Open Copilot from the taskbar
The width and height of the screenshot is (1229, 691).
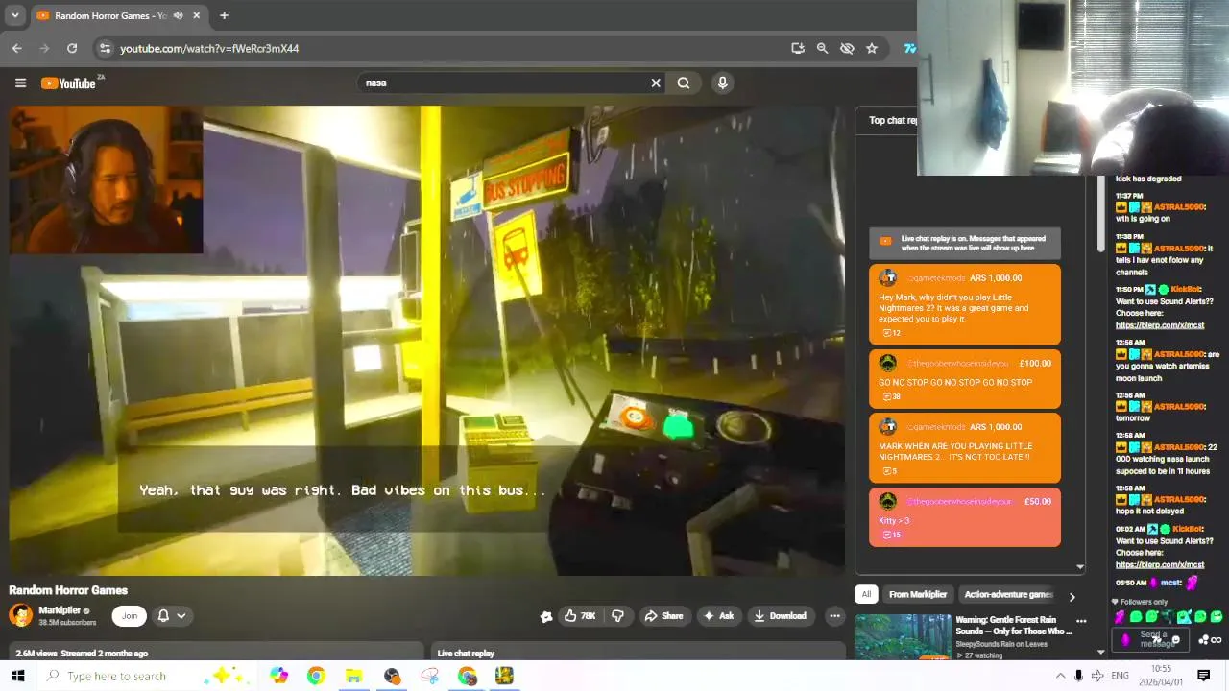point(278,676)
